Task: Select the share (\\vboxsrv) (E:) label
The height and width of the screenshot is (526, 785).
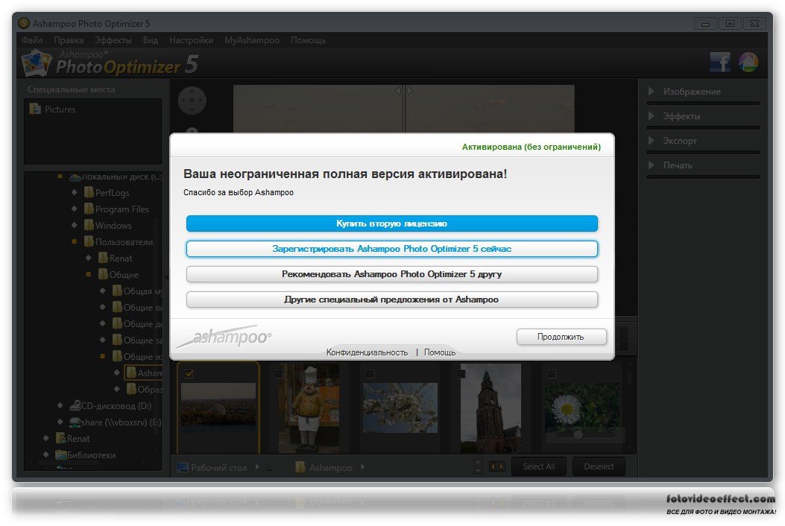Action: pos(122,422)
